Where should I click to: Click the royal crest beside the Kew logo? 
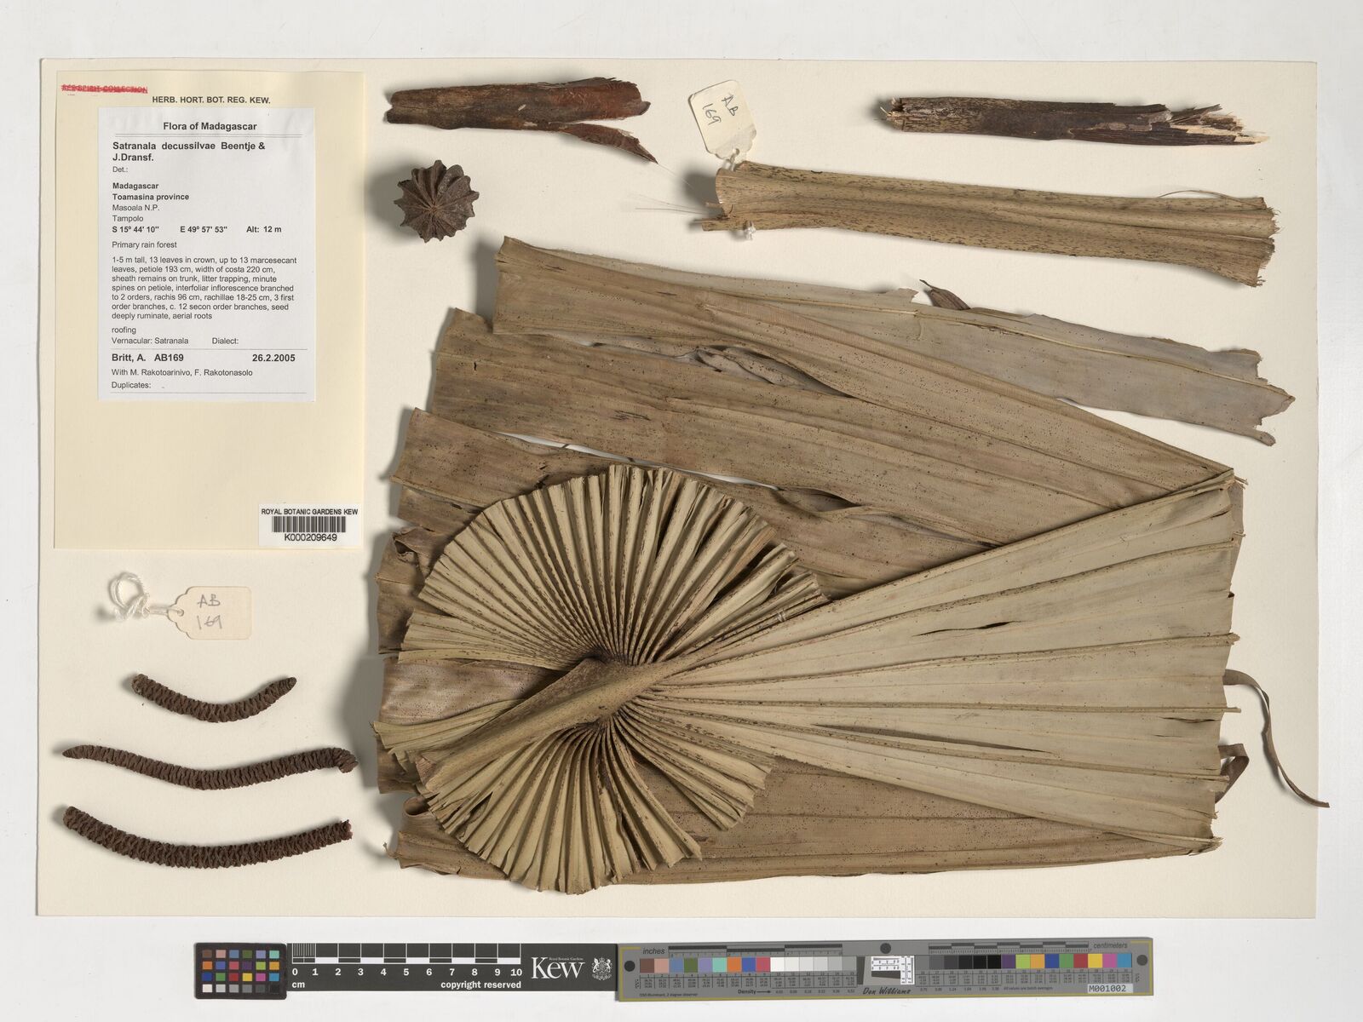tap(602, 967)
